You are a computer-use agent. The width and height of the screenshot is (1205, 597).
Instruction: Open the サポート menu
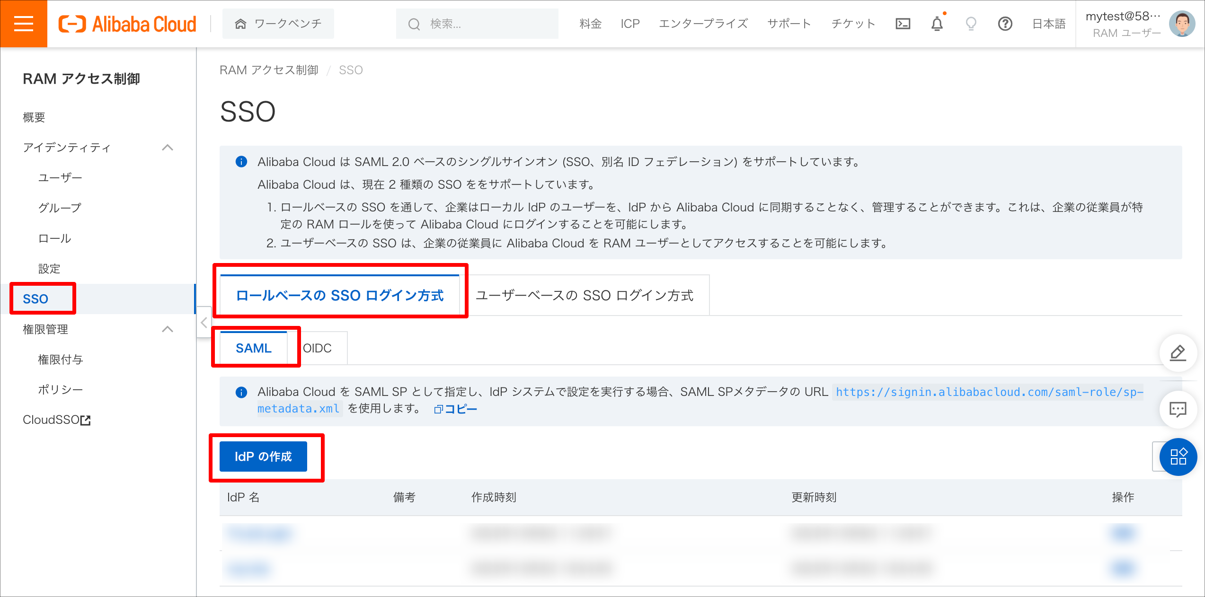(789, 24)
